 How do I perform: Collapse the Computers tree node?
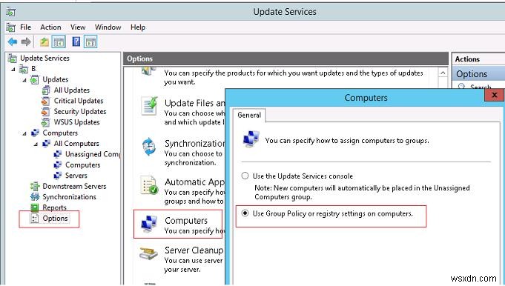point(24,133)
